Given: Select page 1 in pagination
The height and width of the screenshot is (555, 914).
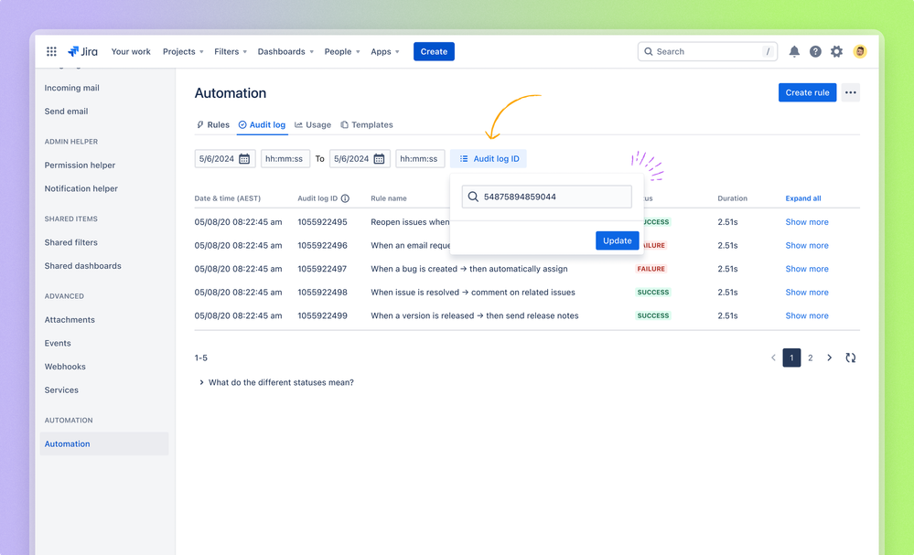Looking at the screenshot, I should click(791, 358).
